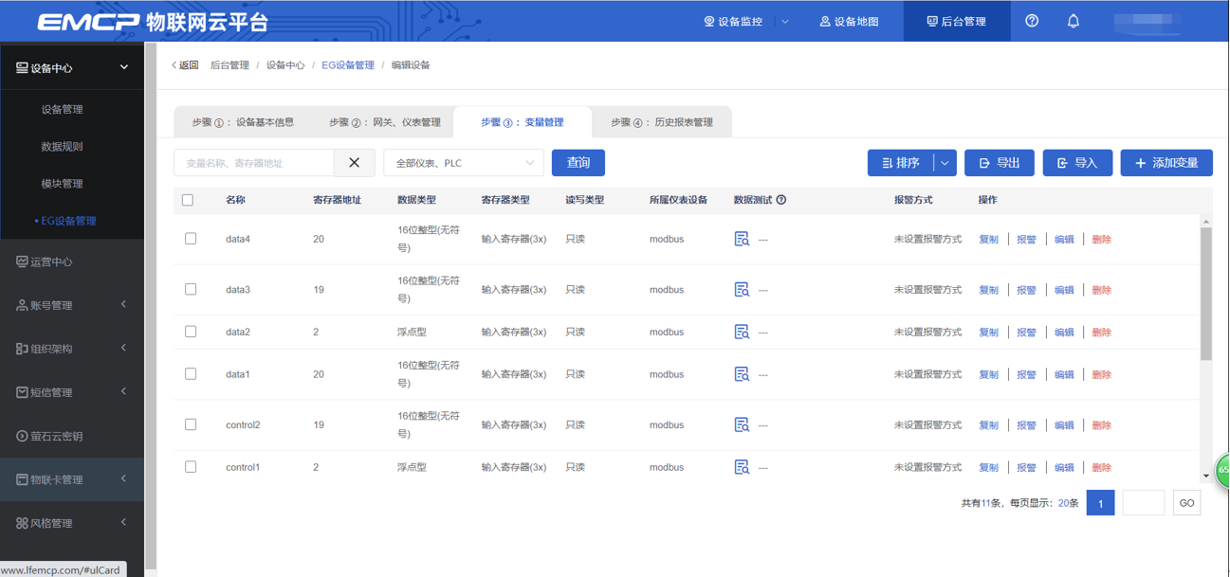Click 报警 for data3 row

pos(1026,290)
